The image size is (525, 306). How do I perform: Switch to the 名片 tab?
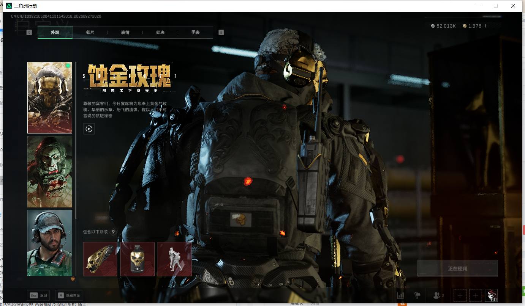click(x=90, y=33)
